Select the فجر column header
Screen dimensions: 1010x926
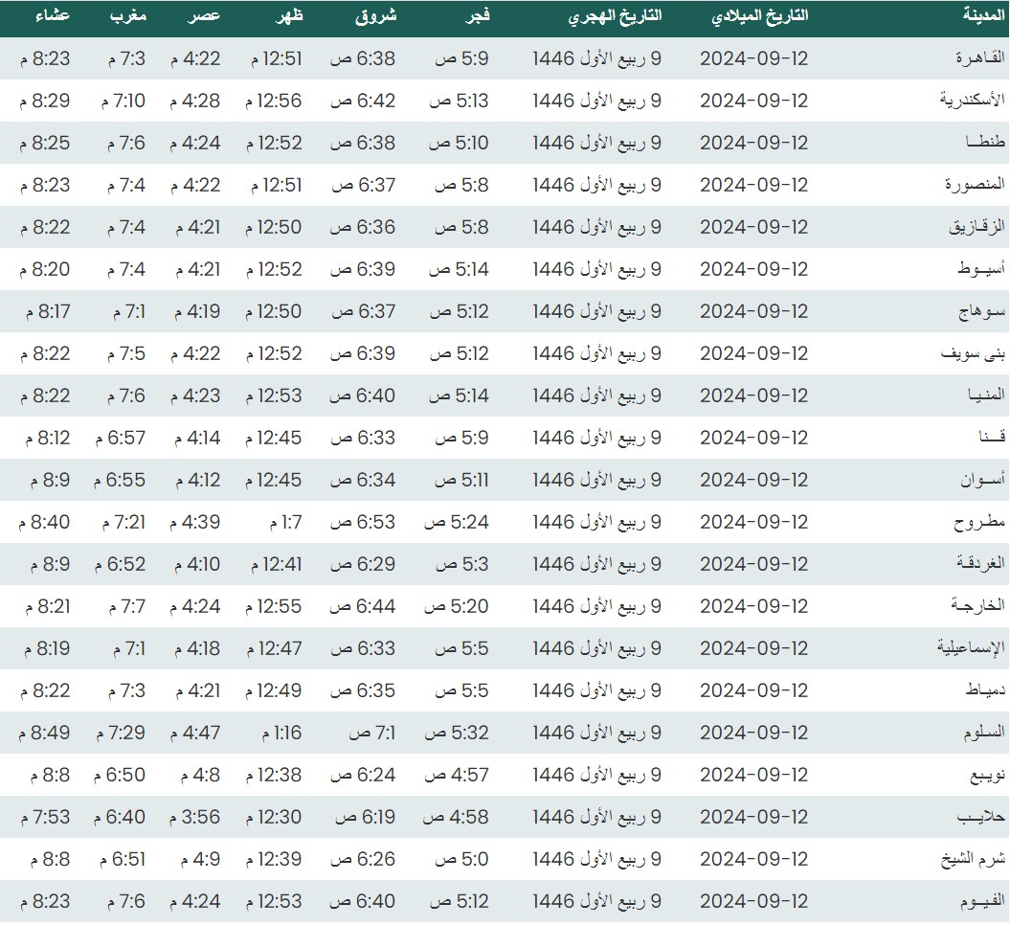pyautogui.click(x=474, y=17)
